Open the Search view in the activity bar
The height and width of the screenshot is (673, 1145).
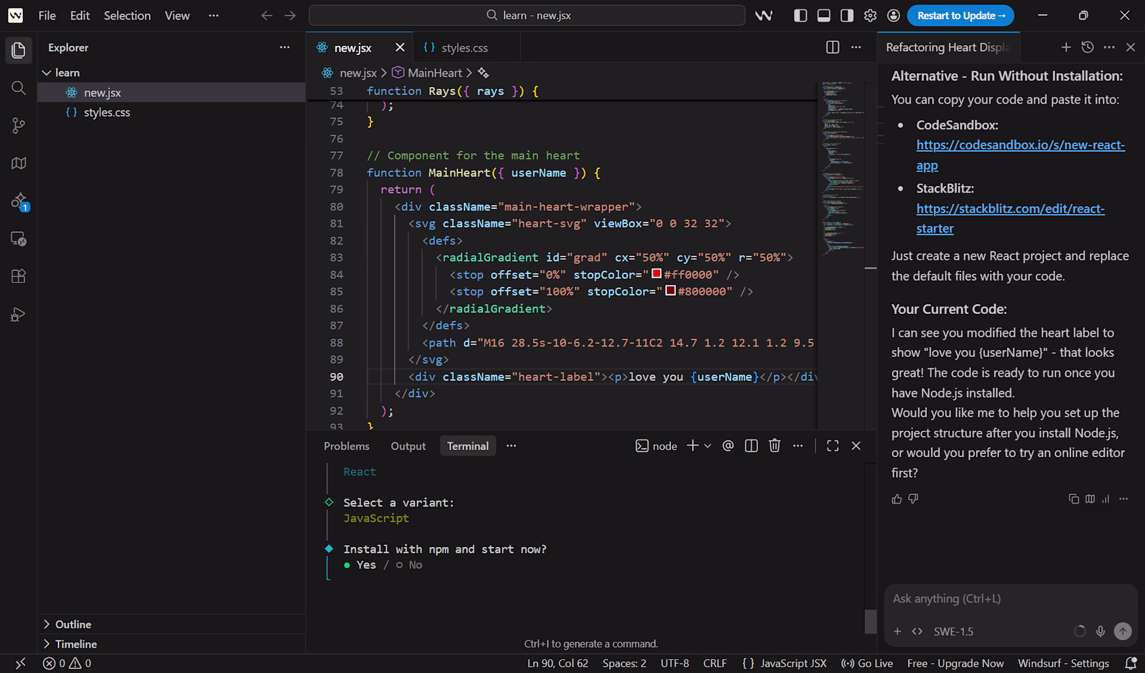18,88
